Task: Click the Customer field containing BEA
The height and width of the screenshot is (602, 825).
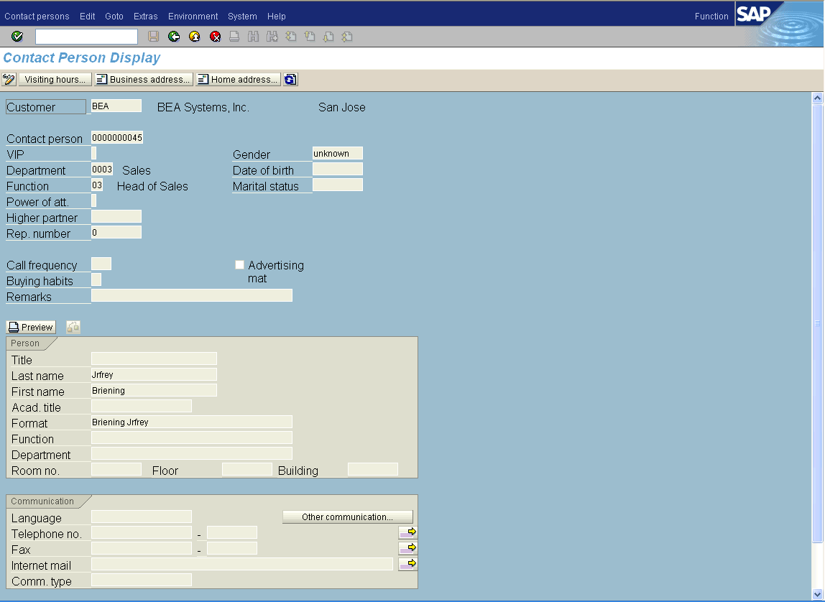Action: 116,106
